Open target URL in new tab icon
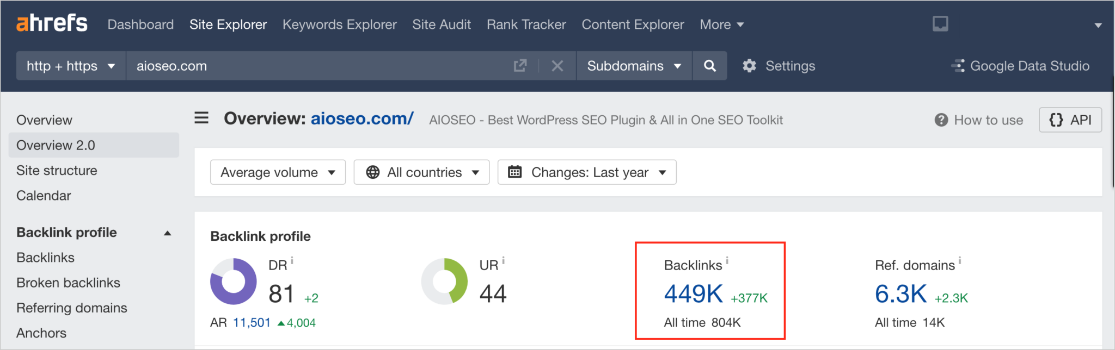Screen dimensions: 1115x350 click(520, 66)
